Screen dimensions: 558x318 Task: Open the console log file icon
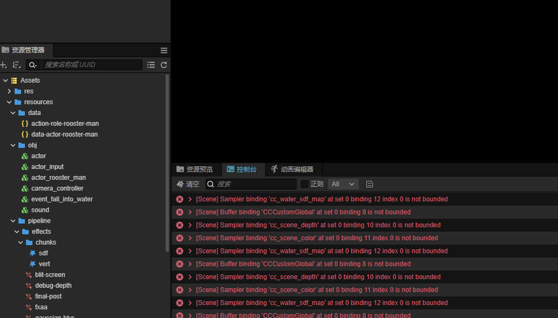click(370, 184)
